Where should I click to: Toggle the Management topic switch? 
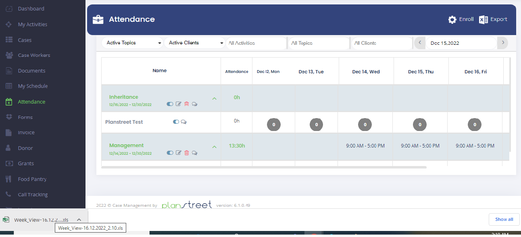click(x=170, y=153)
